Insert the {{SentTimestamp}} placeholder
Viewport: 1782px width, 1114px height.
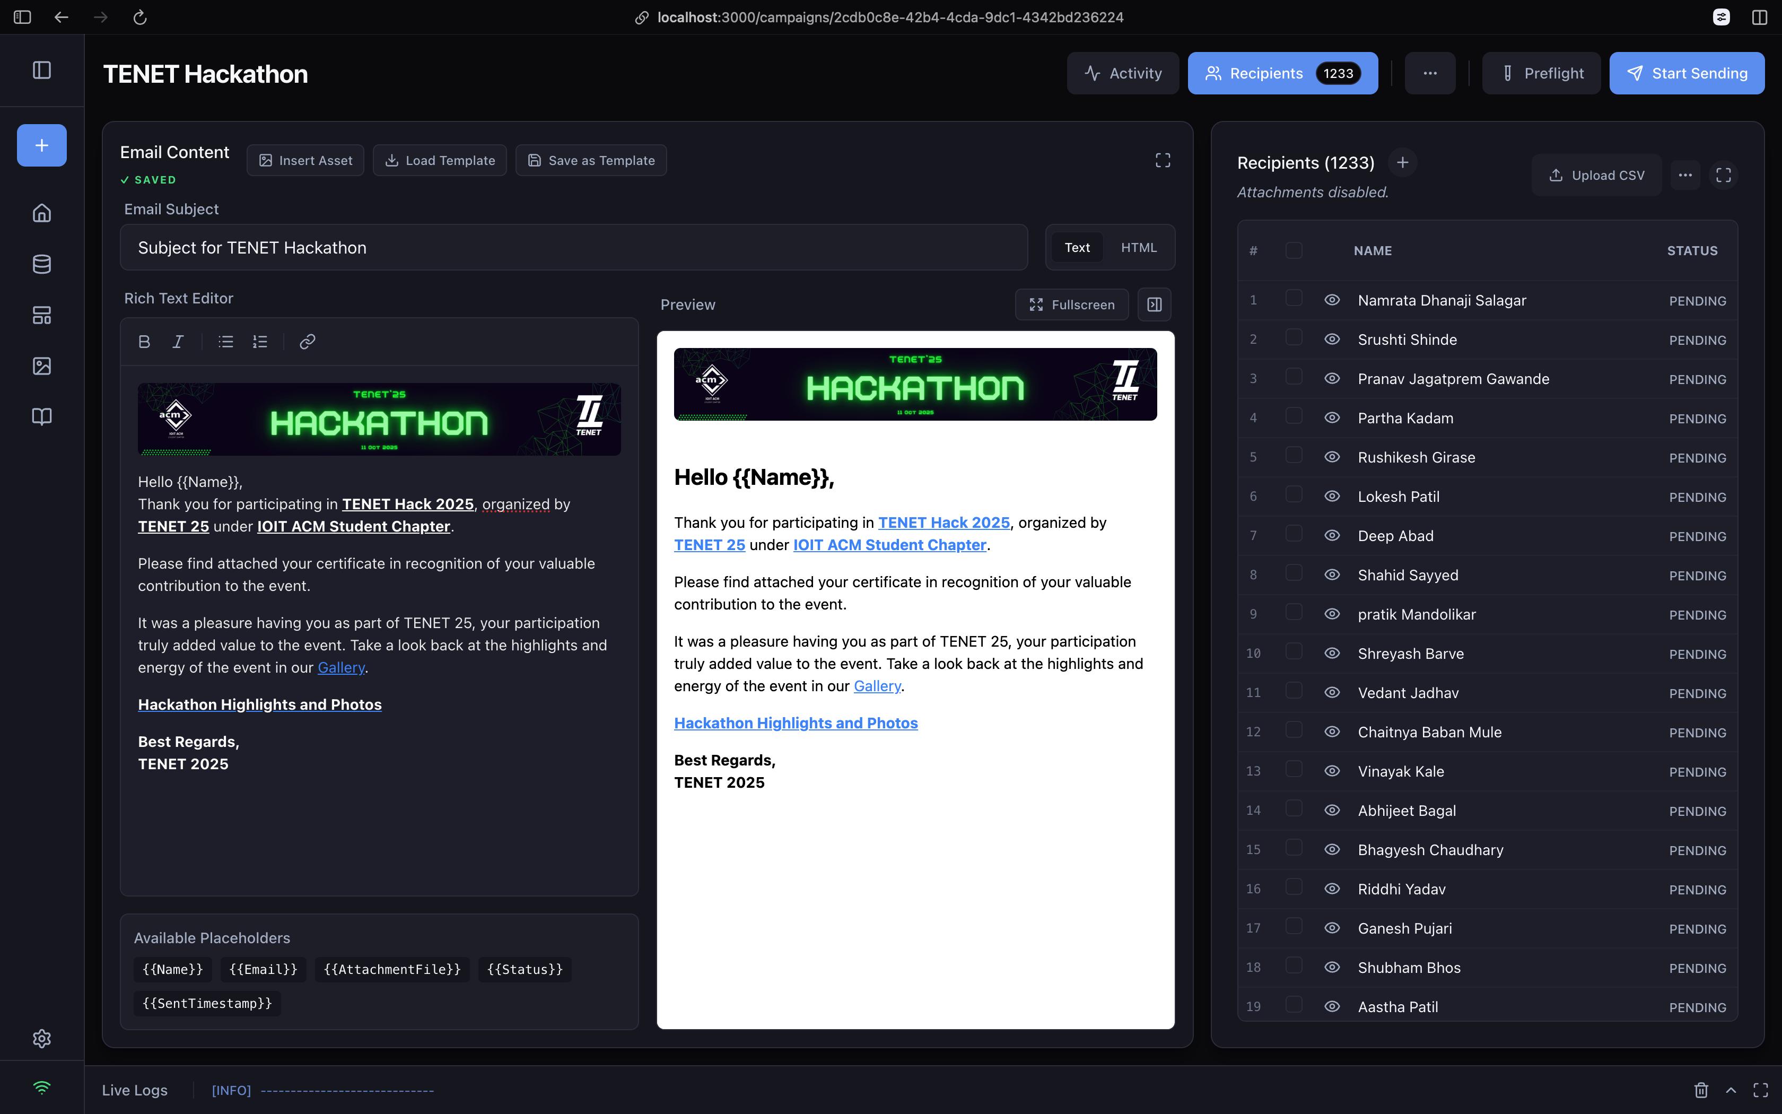(208, 1004)
